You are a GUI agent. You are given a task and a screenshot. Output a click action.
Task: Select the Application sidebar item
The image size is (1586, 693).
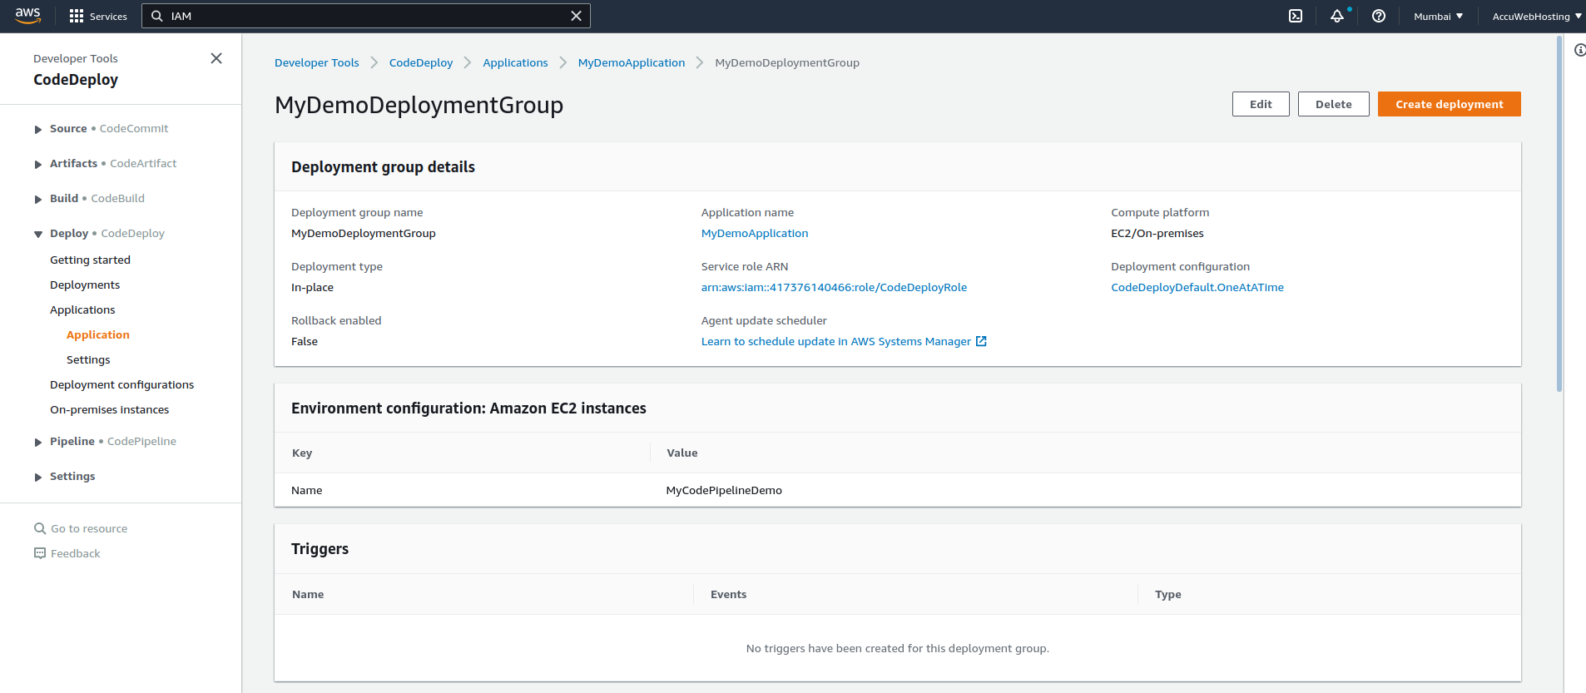(98, 334)
